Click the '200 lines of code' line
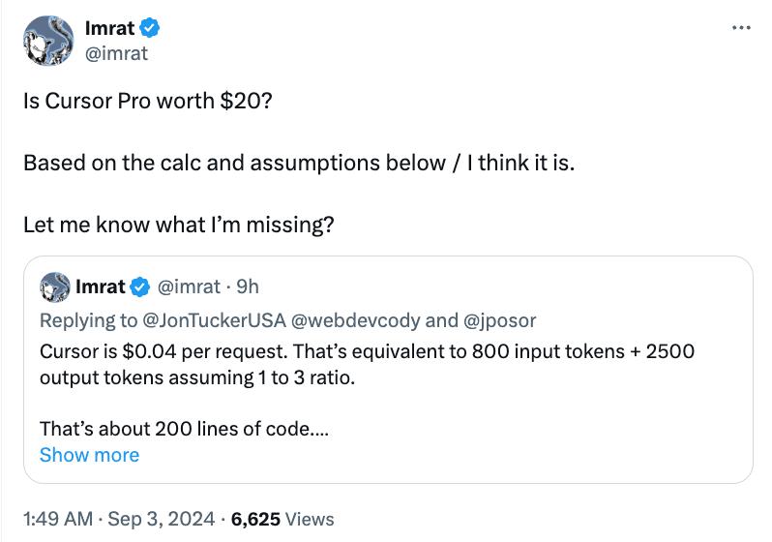The height and width of the screenshot is (542, 772). [x=184, y=429]
